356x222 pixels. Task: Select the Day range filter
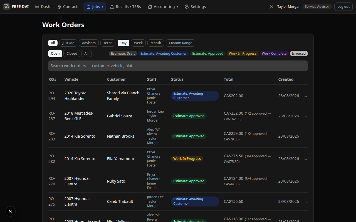(x=123, y=43)
